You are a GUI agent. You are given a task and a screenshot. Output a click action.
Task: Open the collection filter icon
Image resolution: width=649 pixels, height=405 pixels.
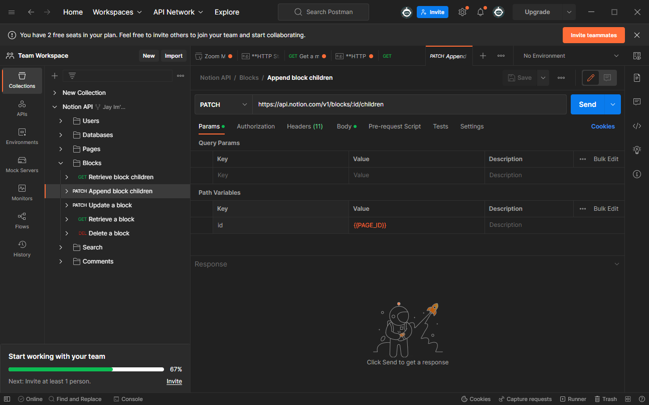72,76
